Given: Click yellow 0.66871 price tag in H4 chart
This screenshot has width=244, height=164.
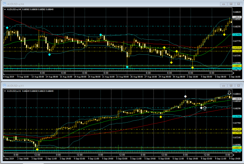Looking at the screenshot, I should point(237,66).
